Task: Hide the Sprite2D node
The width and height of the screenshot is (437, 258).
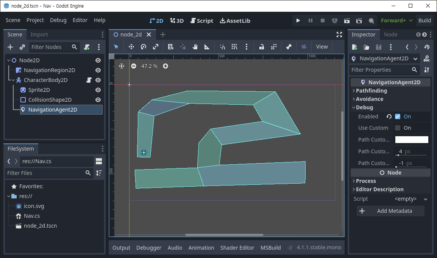Action: (98, 90)
